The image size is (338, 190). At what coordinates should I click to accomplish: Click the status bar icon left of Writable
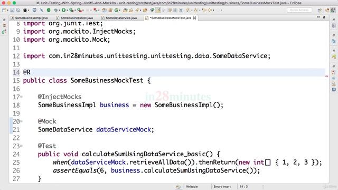pyautogui.click(x=179, y=187)
